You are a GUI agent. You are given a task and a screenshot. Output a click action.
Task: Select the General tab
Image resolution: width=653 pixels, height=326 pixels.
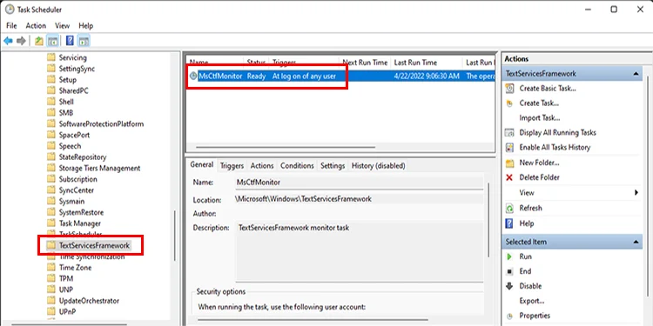[x=202, y=164]
